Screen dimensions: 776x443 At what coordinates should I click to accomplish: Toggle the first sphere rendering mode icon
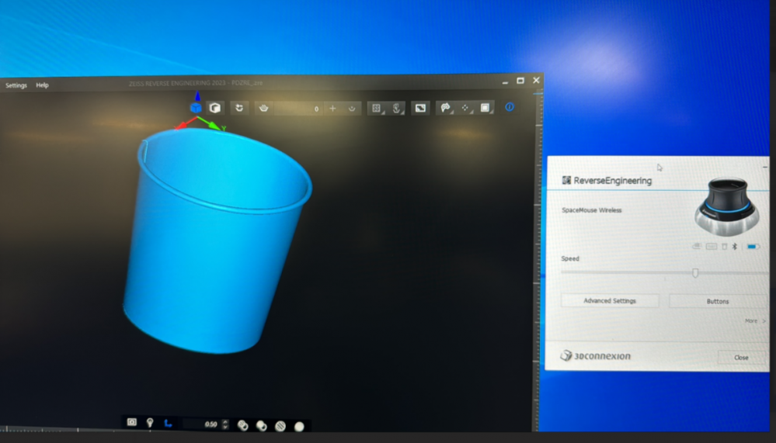tap(242, 425)
